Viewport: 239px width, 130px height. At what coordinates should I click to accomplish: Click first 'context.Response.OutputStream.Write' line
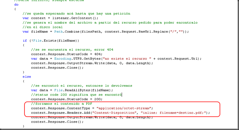click(x=92, y=63)
